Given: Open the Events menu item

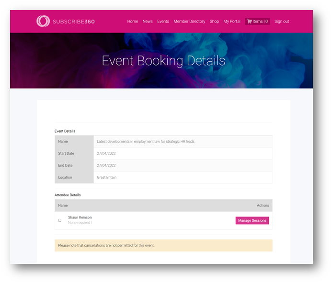Looking at the screenshot, I should click(163, 21).
